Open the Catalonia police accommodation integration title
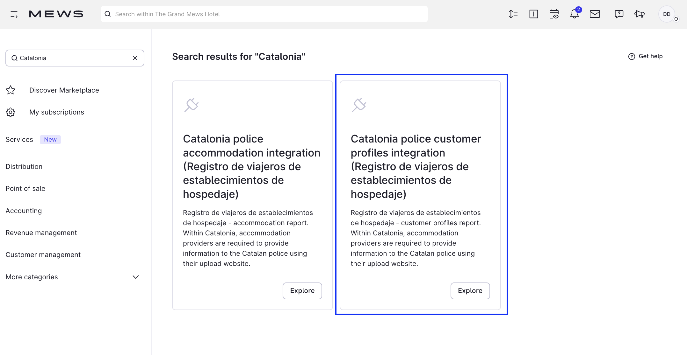Image resolution: width=687 pixels, height=355 pixels. point(252,166)
